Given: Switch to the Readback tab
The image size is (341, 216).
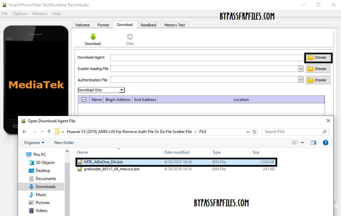Looking at the screenshot, I should tap(148, 25).
